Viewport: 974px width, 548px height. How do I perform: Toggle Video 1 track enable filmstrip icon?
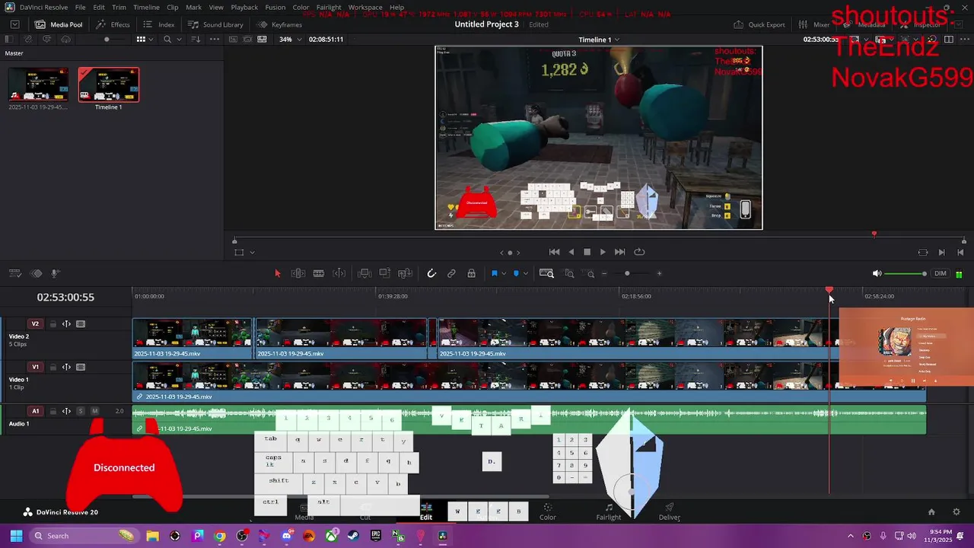[81, 367]
